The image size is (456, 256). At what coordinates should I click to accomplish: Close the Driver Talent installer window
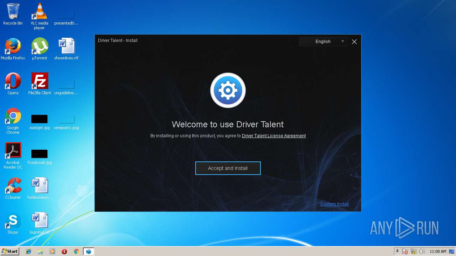[354, 42]
